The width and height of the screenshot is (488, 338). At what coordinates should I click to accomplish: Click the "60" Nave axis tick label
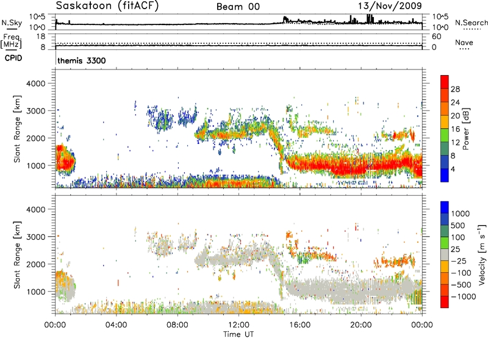point(436,37)
